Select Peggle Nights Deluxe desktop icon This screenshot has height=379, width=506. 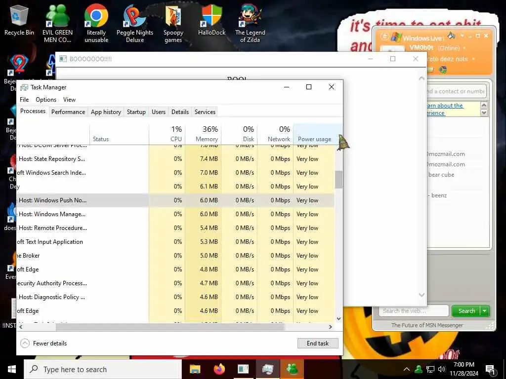135,23
